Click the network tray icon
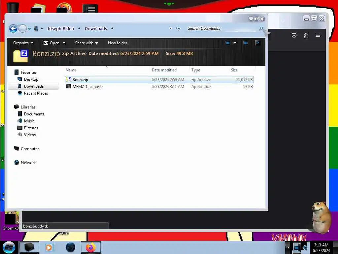Viewport: 338px width, 254px height. click(297, 247)
